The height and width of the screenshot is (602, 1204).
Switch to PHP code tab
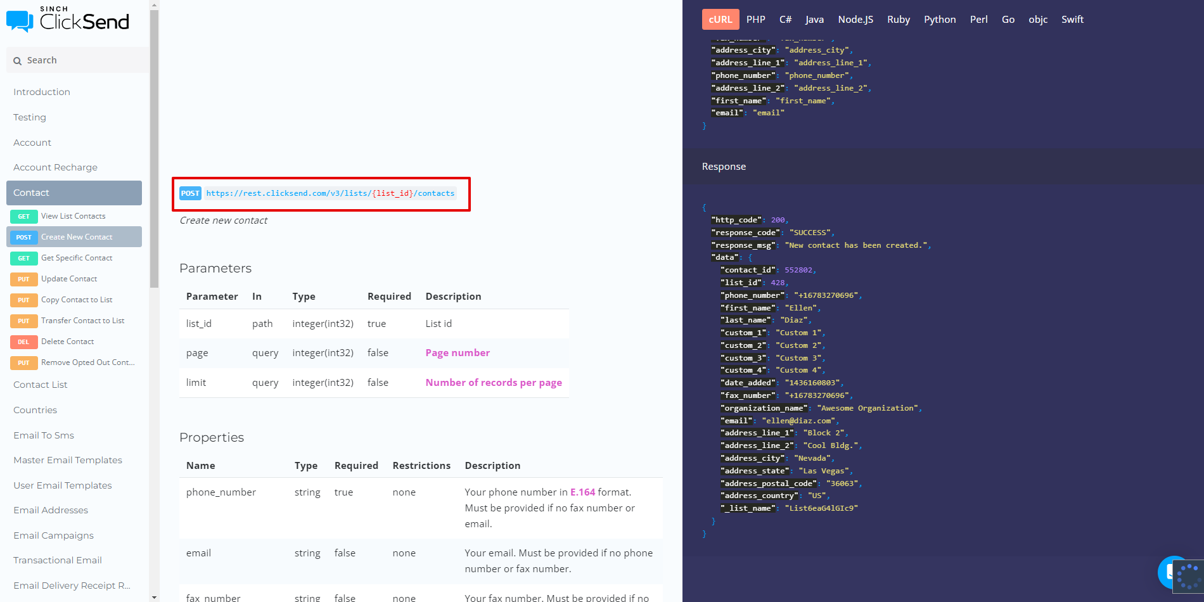pyautogui.click(x=755, y=20)
